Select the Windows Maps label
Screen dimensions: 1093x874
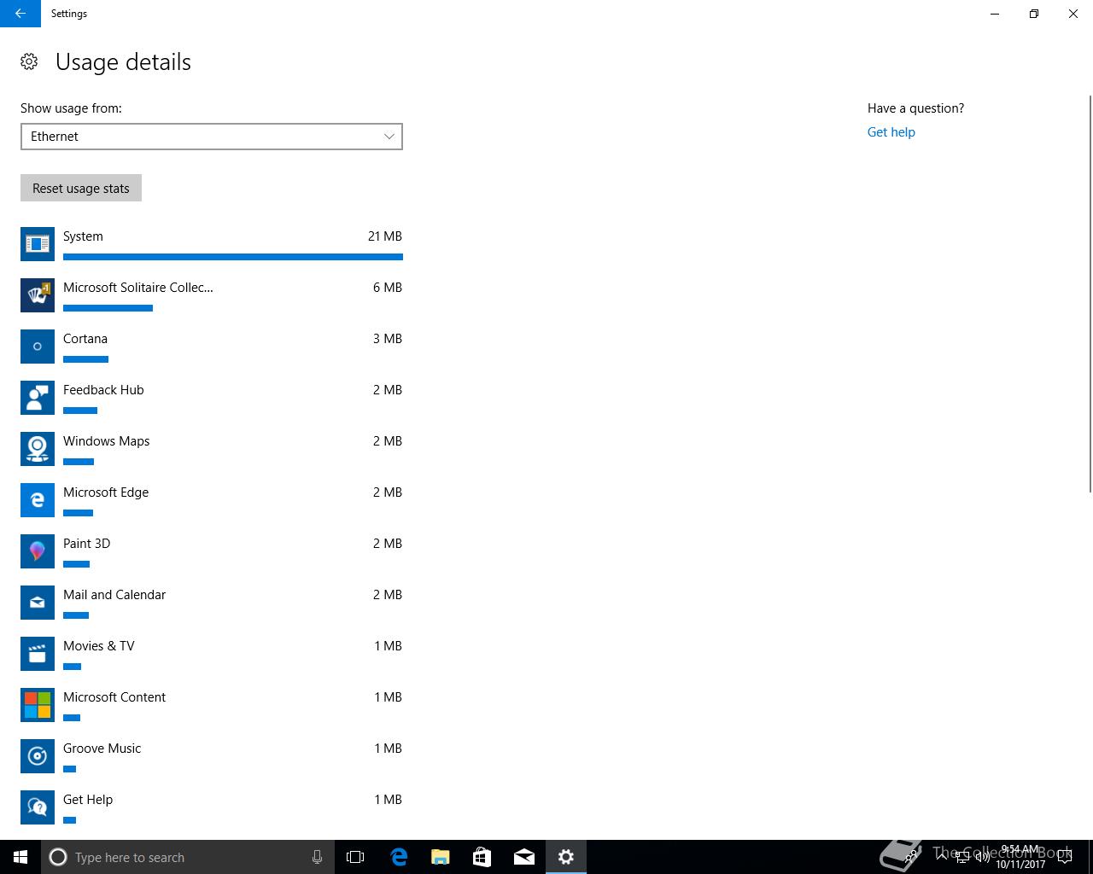tap(106, 441)
